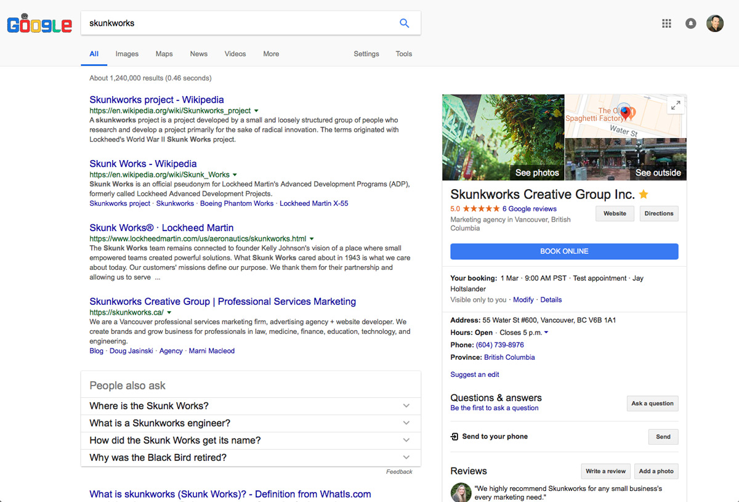The image size is (739, 502).
Task: Open the lockheedmartin.com URL dropdown arrow
Action: click(312, 239)
